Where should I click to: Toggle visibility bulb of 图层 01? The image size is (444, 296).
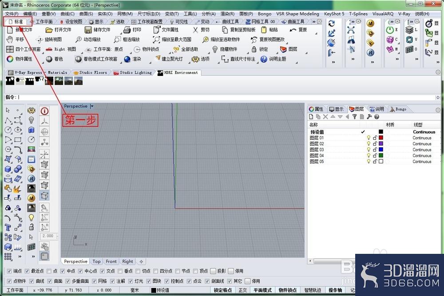(369, 138)
